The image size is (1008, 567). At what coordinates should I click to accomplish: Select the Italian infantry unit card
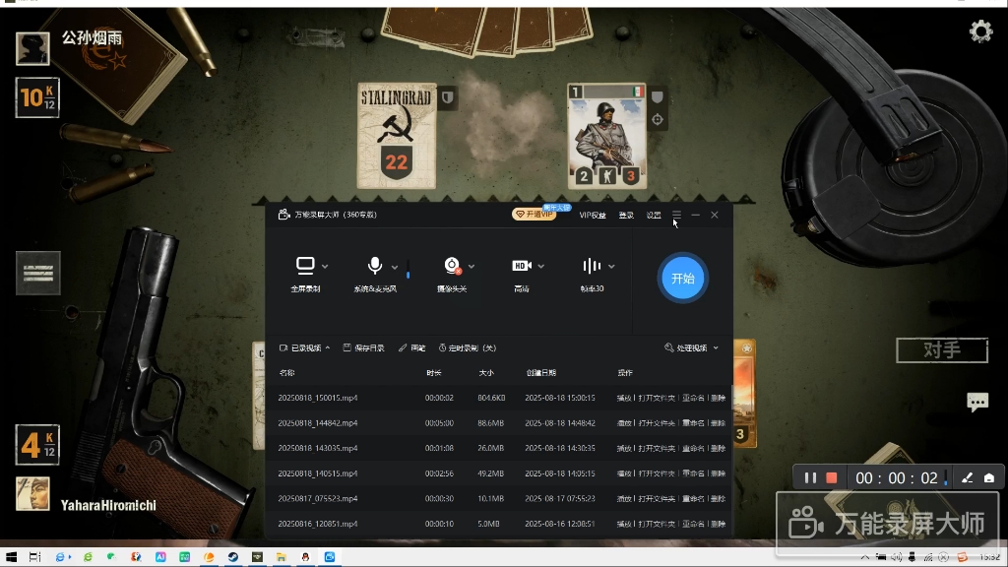click(x=606, y=136)
